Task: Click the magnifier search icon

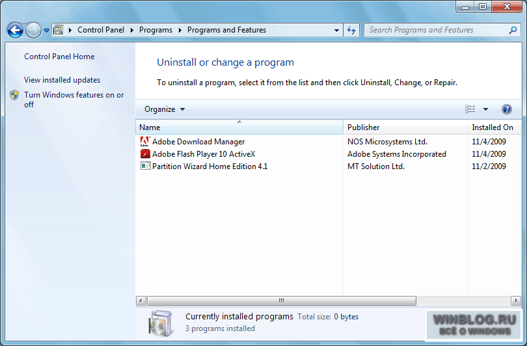Action: [513, 30]
